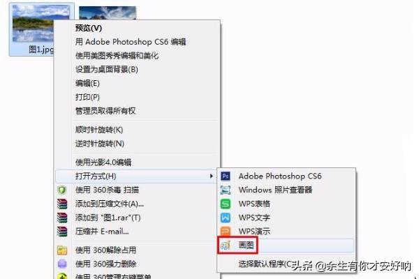The height and width of the screenshot is (279, 419).
Task: Click the blue WPS文字 icon
Action: tap(226, 218)
